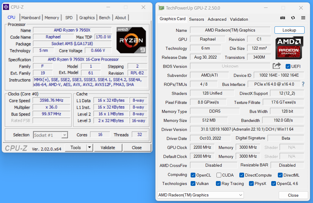The height and width of the screenshot is (203, 313).
Task: Open the SPD tab
Action: [x=69, y=17]
